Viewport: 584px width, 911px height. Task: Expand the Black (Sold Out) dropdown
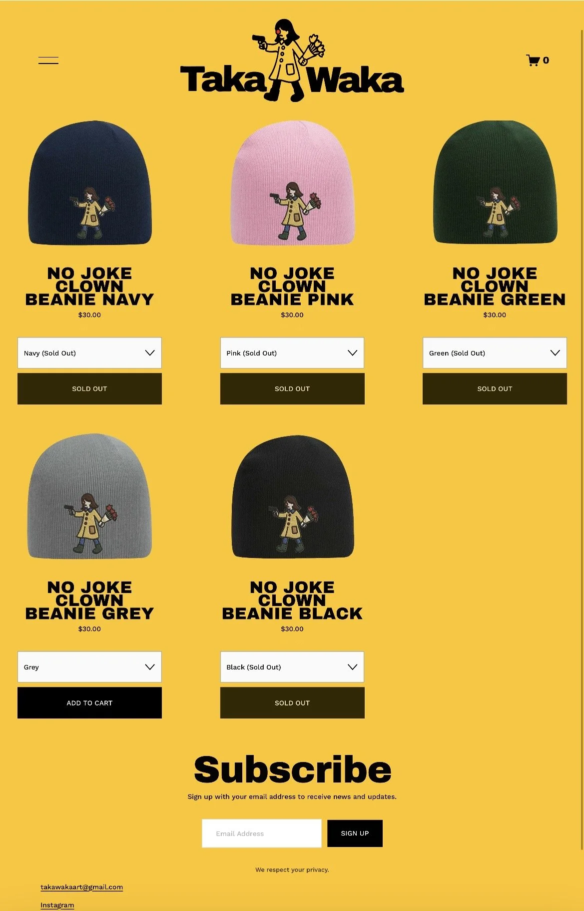[292, 666]
